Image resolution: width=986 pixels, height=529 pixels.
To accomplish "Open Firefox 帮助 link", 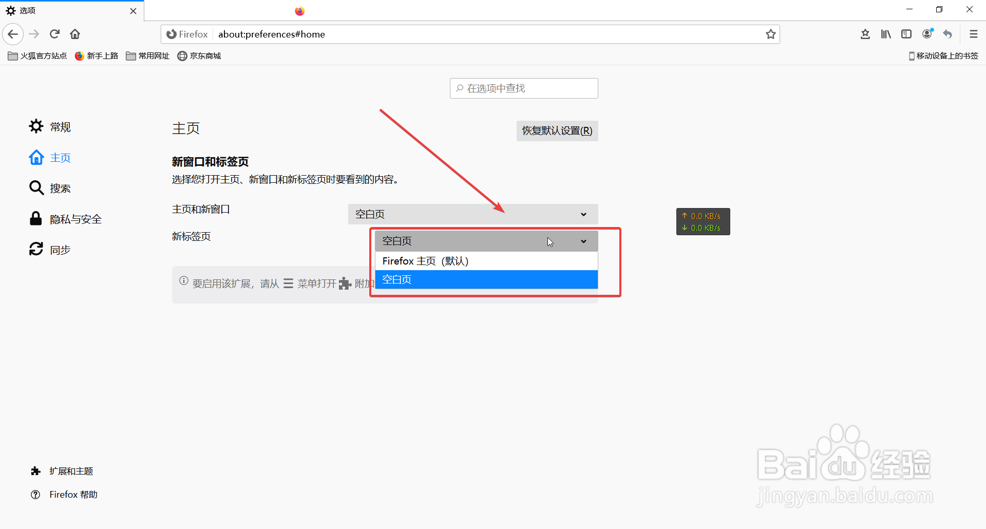I will point(64,495).
